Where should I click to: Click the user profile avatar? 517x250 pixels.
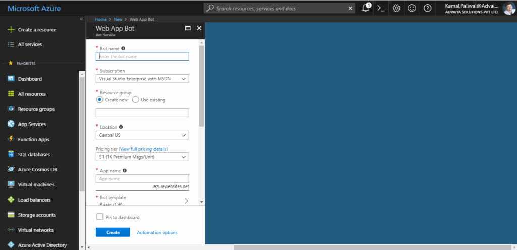pos(509,8)
